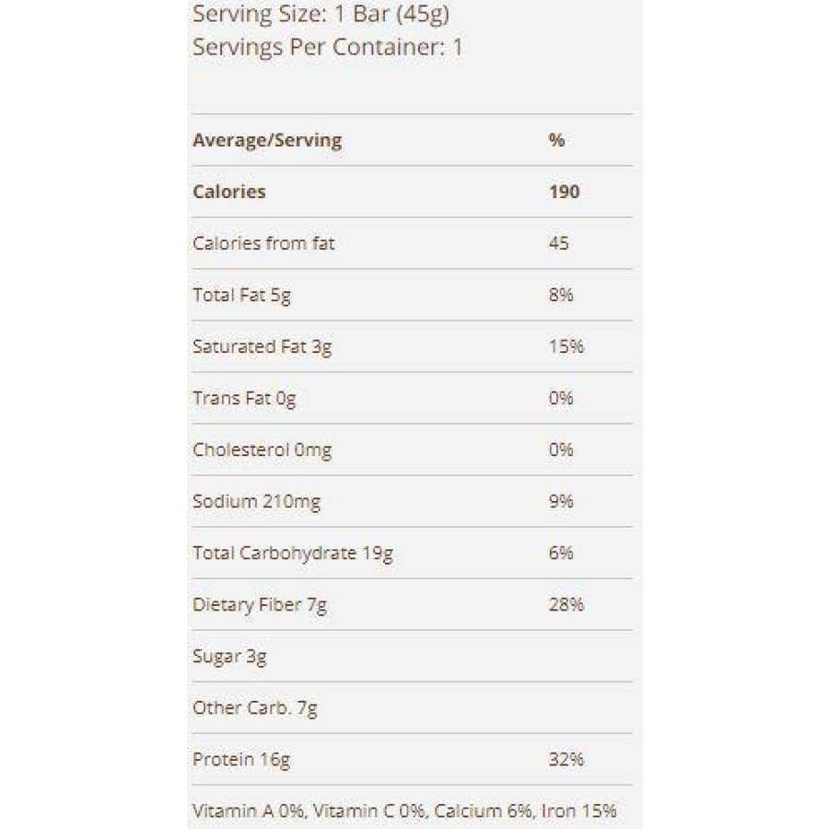Click the Average/Serving column header
Screen dimensions: 829x829
[267, 140]
